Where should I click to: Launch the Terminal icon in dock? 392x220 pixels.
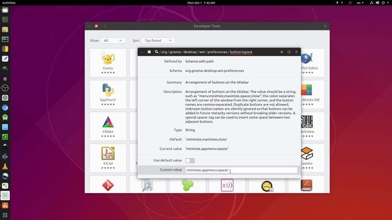point(5,20)
